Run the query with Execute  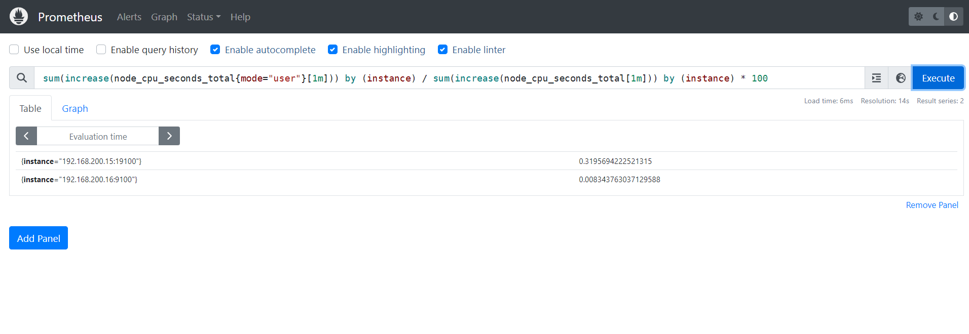pyautogui.click(x=938, y=78)
